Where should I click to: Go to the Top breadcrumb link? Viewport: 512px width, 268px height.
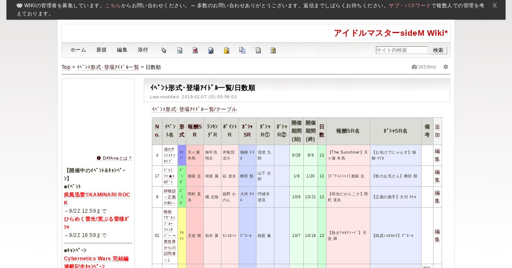coord(66,67)
